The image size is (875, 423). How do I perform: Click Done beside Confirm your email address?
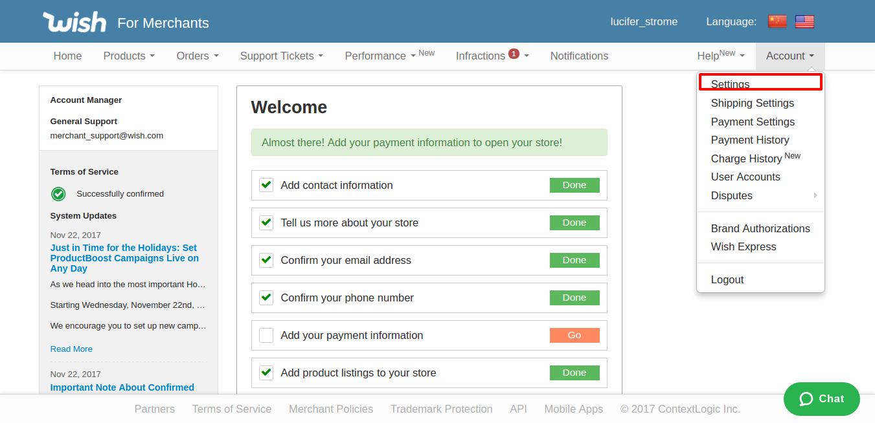point(574,260)
